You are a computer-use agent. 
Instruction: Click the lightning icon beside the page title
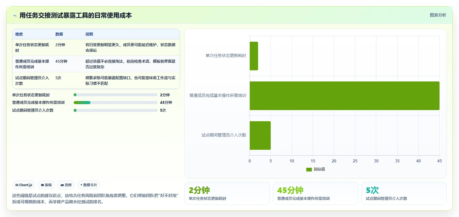[15, 16]
